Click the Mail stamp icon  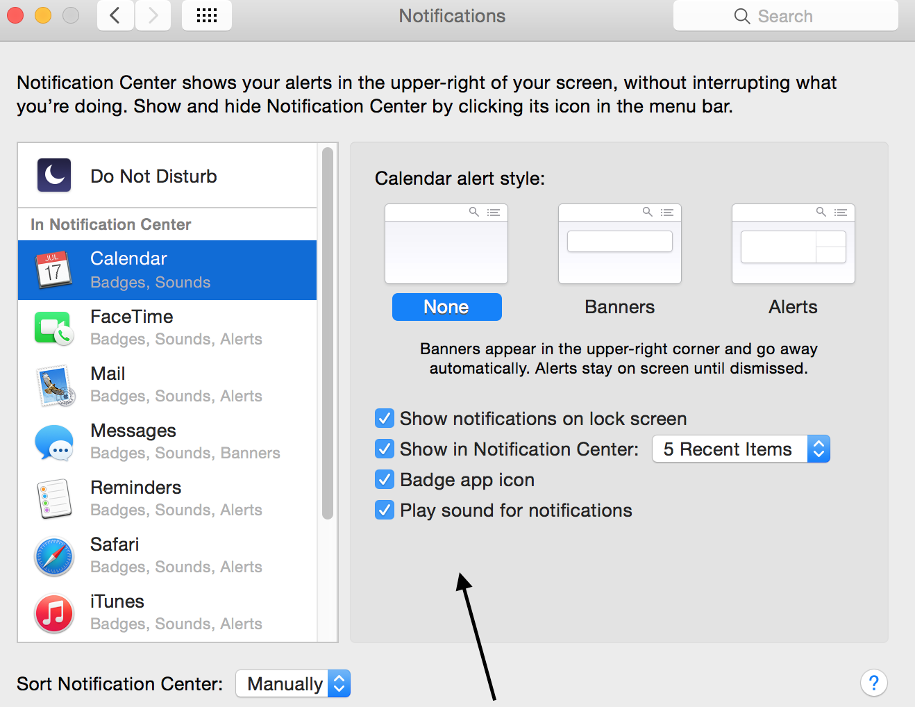tap(54, 385)
